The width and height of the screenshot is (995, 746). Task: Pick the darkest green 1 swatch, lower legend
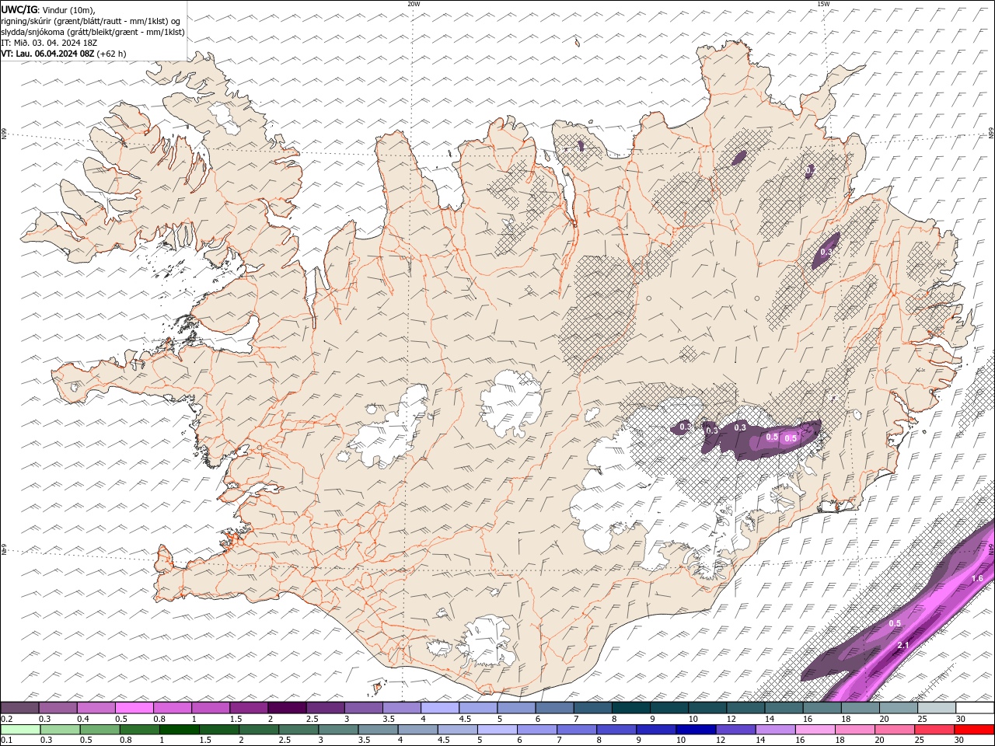tap(179, 730)
